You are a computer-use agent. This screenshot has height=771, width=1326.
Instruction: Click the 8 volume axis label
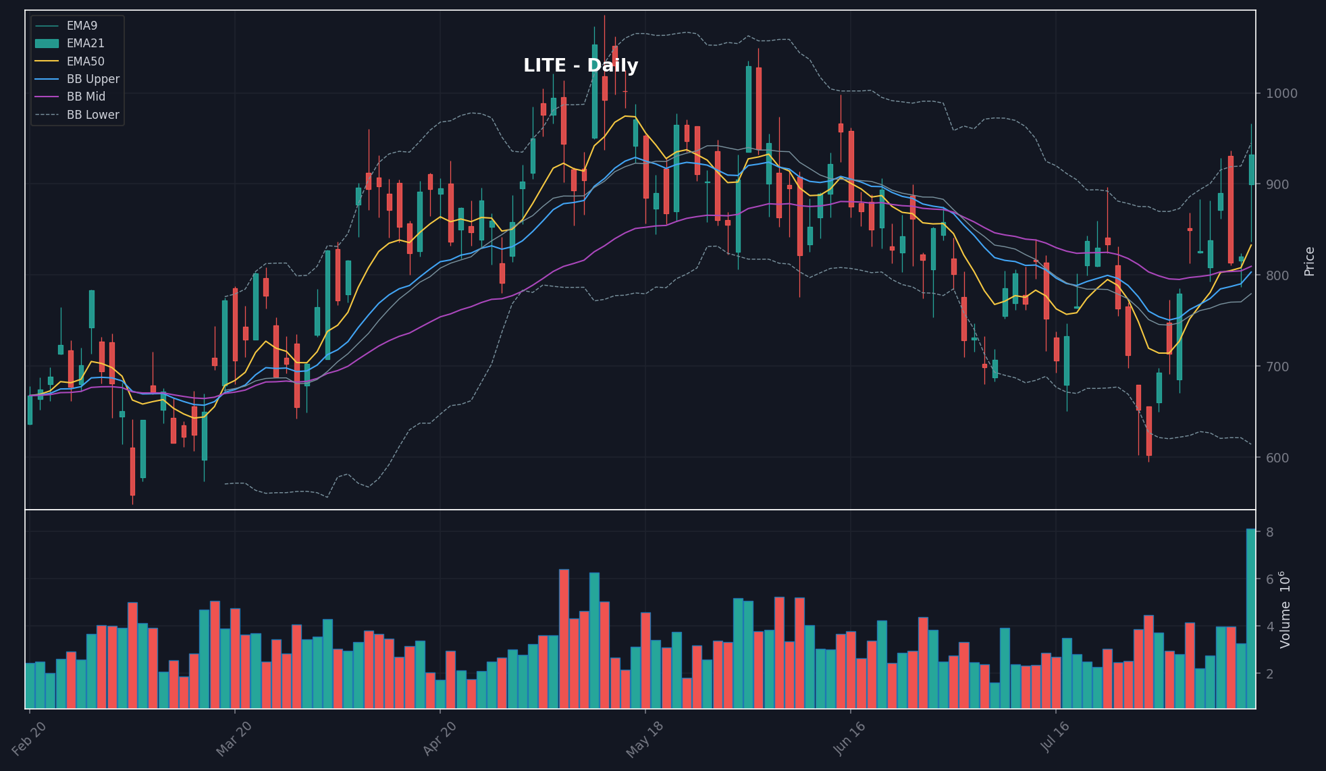tap(1270, 532)
